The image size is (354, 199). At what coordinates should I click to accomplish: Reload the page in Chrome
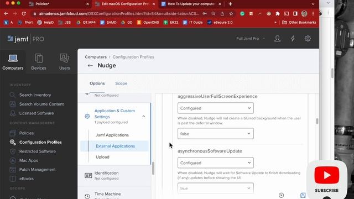(24, 13)
